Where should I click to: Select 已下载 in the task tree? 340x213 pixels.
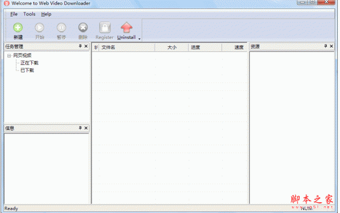[27, 70]
